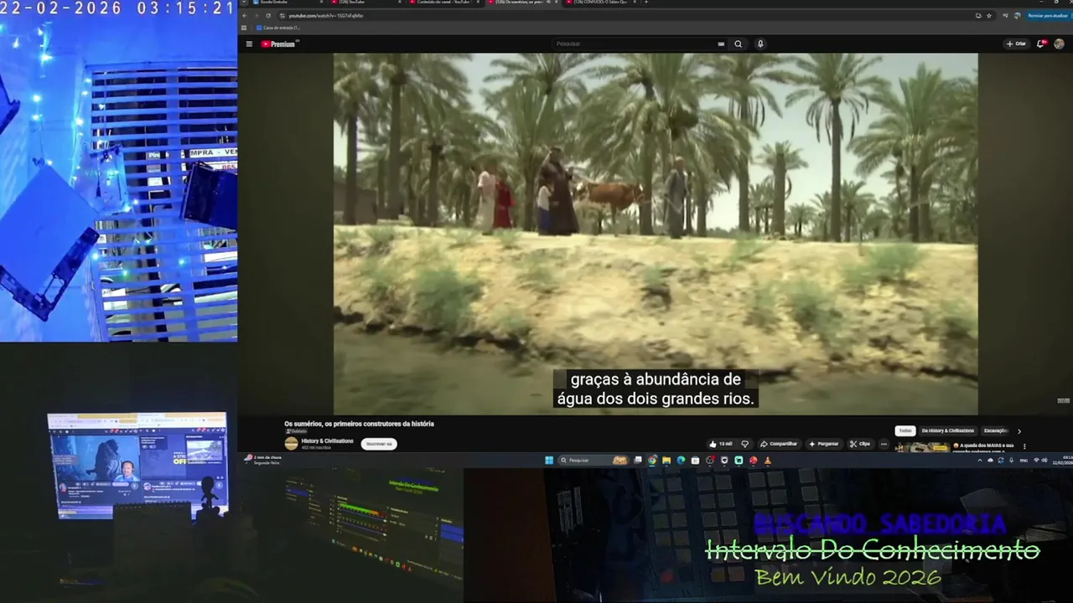Open the weather widget on the taskbar
Image resolution: width=1073 pixels, height=603 pixels.
[262, 459]
